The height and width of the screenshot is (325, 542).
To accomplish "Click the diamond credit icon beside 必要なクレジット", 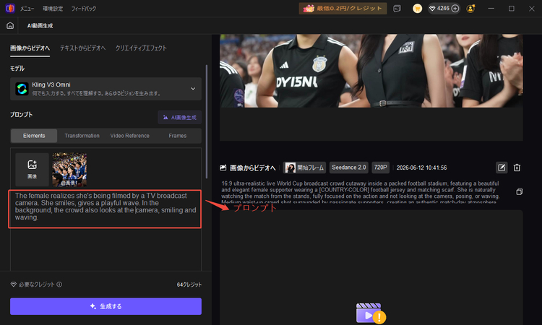I will click(x=14, y=285).
